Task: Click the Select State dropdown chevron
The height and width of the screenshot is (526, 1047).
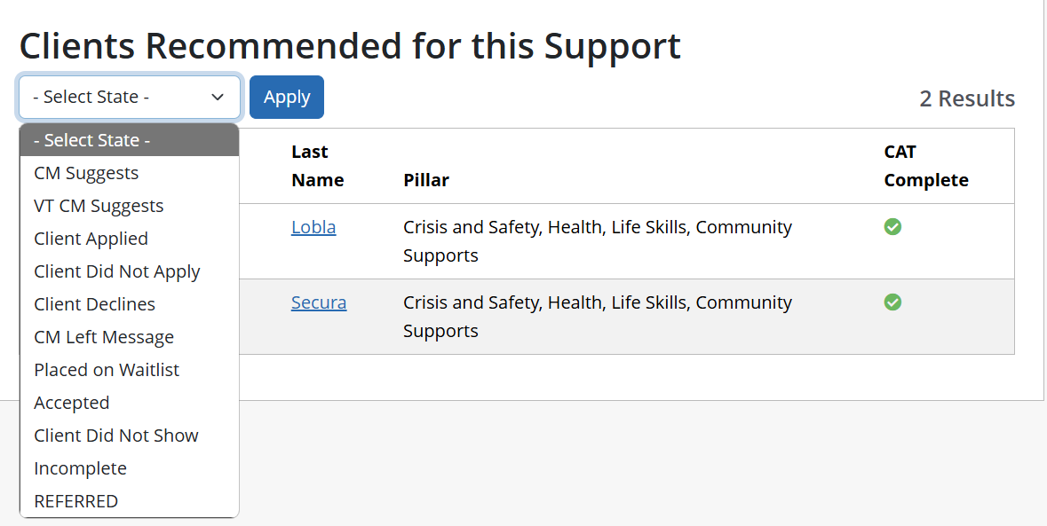Action: (x=218, y=98)
